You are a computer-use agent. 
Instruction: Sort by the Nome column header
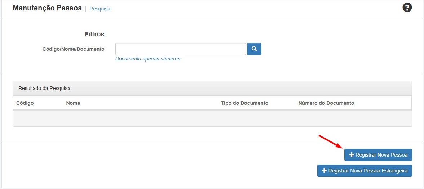click(x=73, y=103)
